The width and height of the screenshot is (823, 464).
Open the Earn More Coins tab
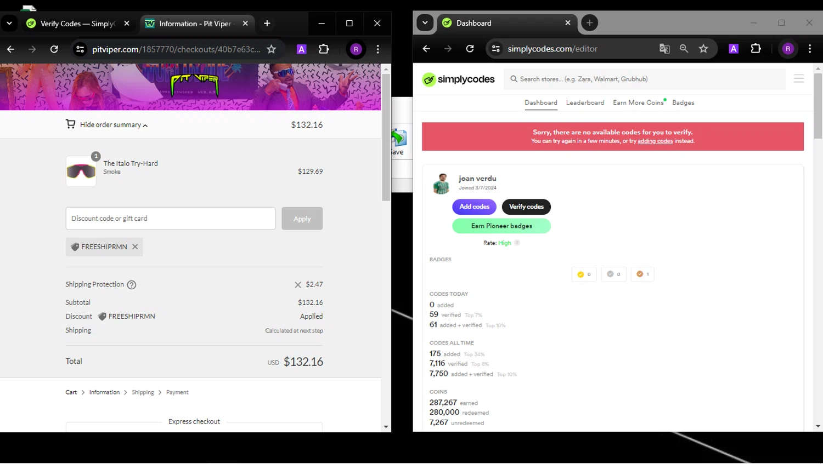tap(639, 103)
